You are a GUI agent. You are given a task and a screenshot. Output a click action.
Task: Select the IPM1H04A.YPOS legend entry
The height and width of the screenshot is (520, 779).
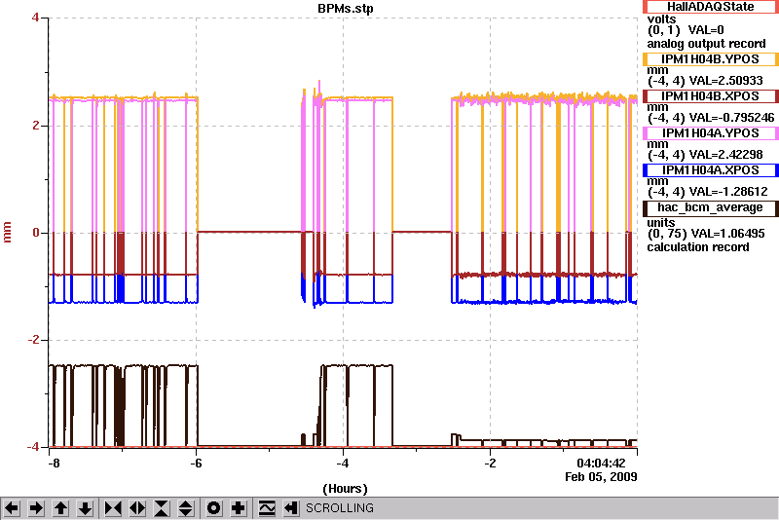(x=711, y=133)
